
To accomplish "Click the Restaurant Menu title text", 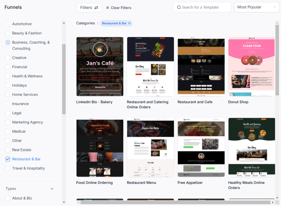I will [x=141, y=182].
